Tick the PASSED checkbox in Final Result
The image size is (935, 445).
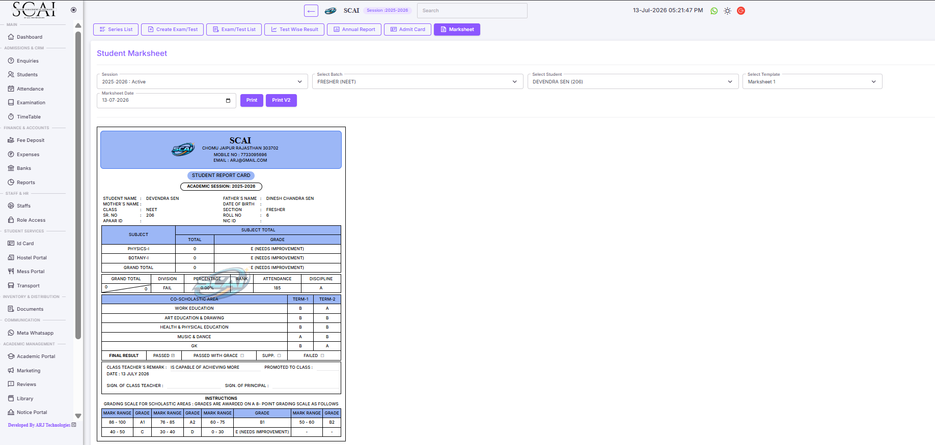click(x=173, y=355)
